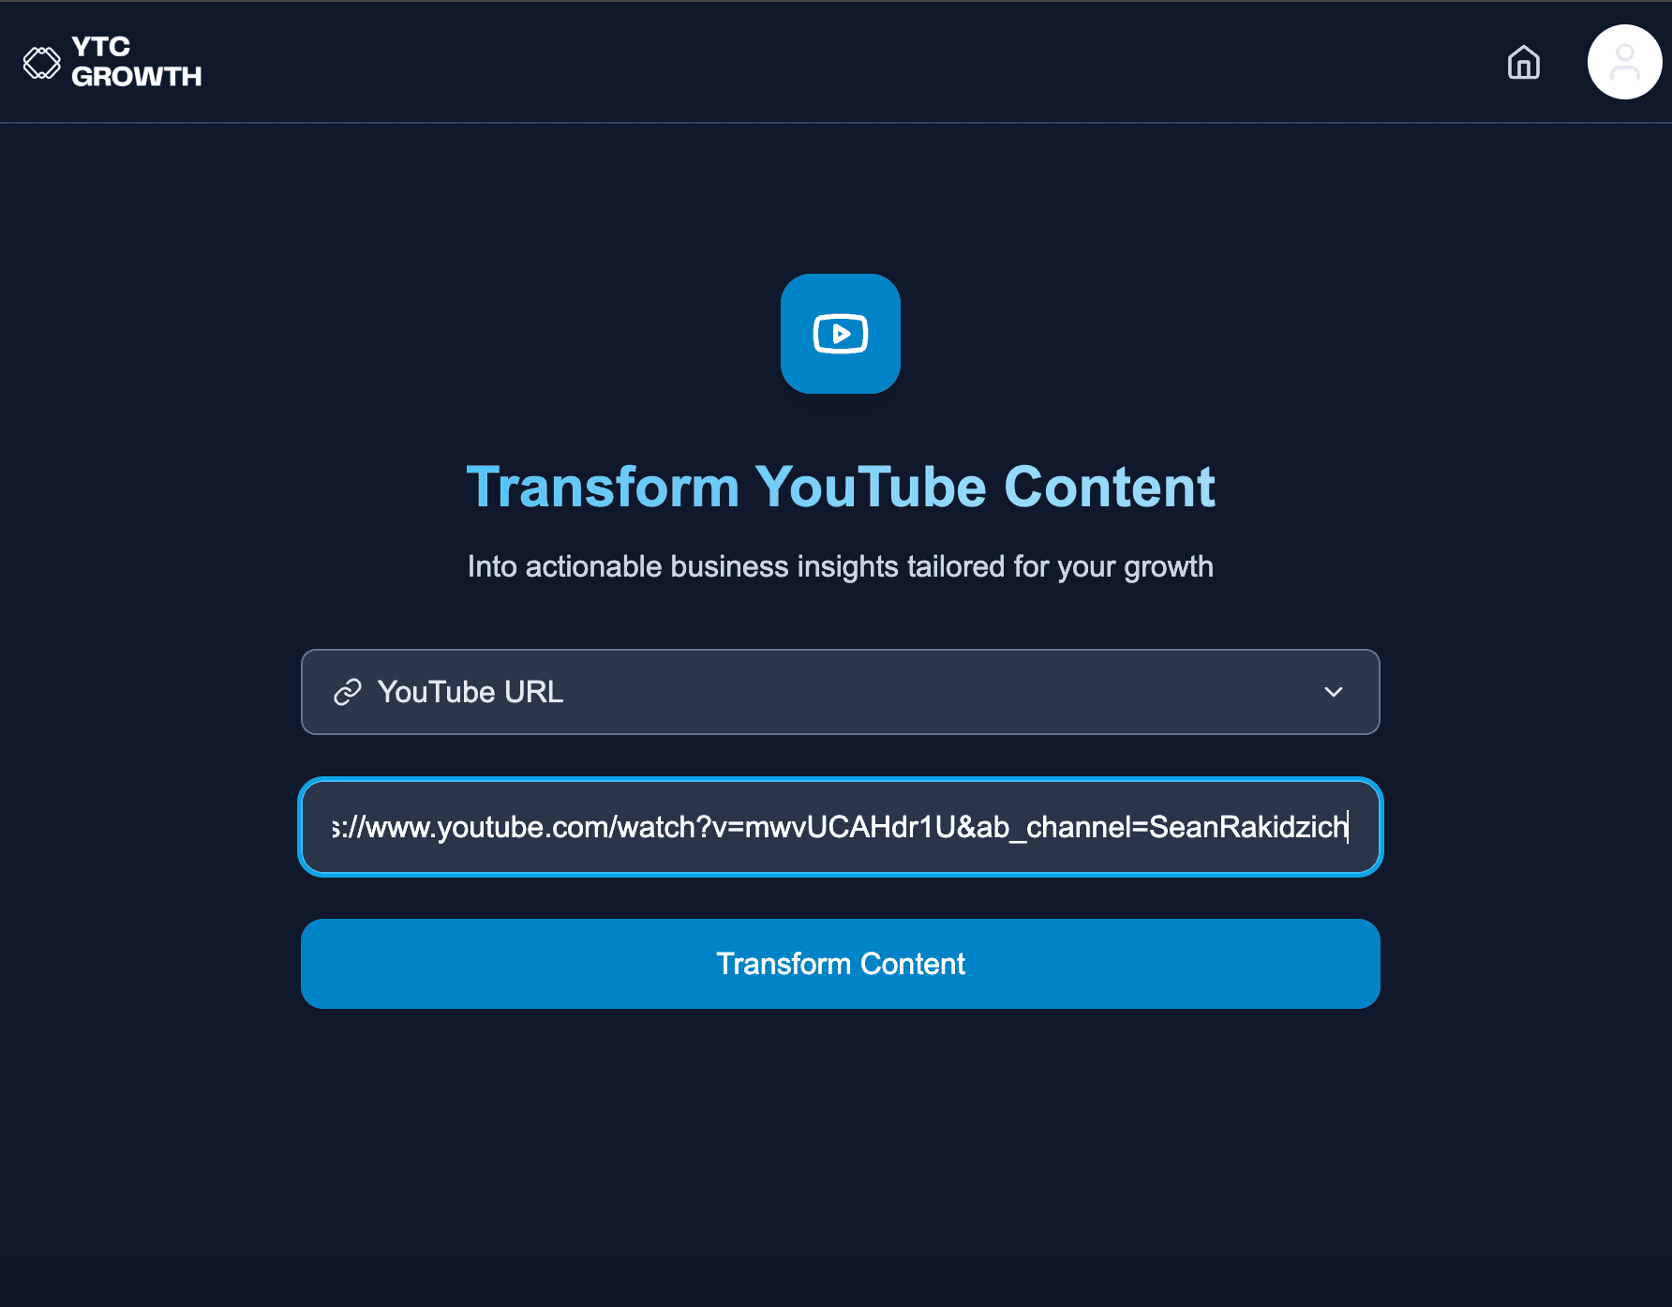The width and height of the screenshot is (1672, 1307).
Task: Click the Transform YouTube Content heading
Action: (841, 487)
